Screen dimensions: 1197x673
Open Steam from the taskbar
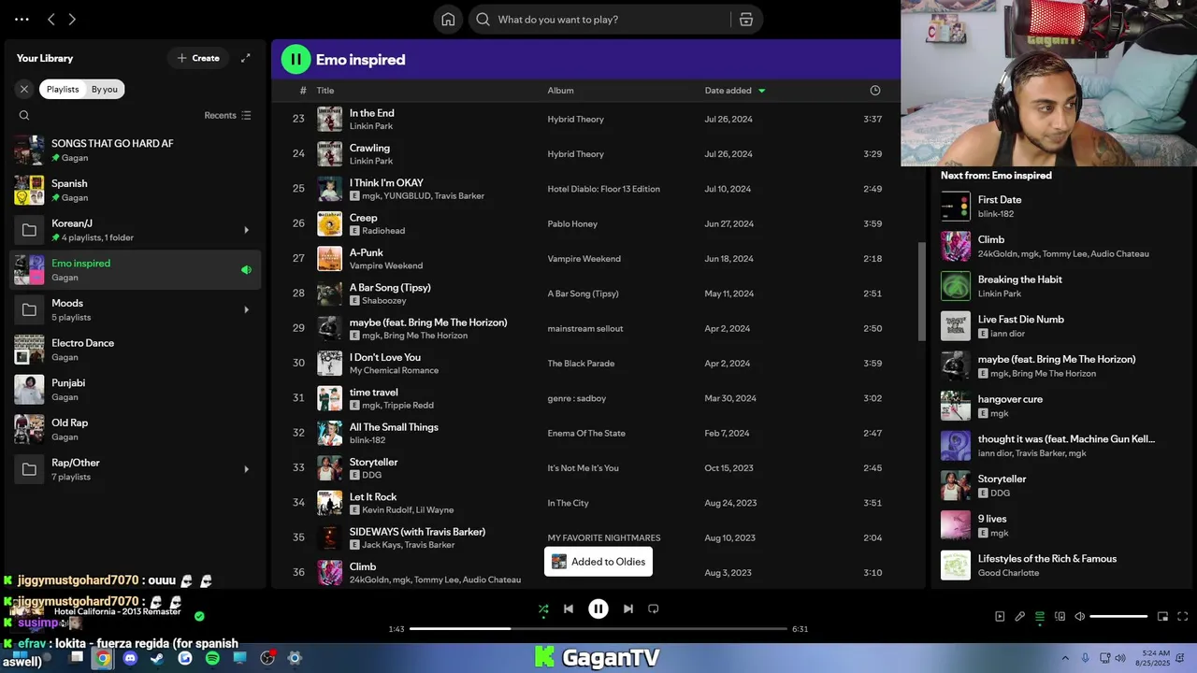pos(157,658)
